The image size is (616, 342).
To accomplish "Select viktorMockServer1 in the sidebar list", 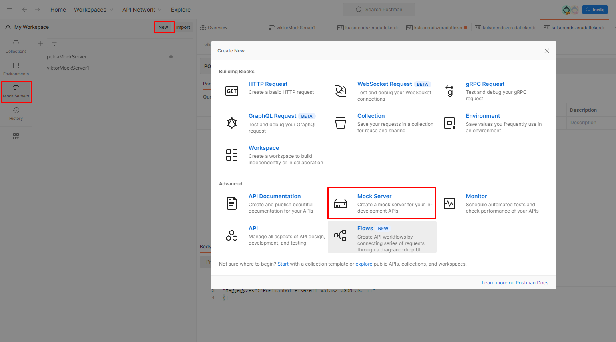I will tap(68, 68).
